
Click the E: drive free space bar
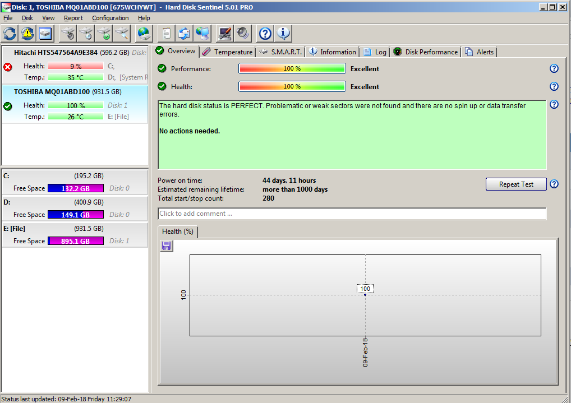75,241
